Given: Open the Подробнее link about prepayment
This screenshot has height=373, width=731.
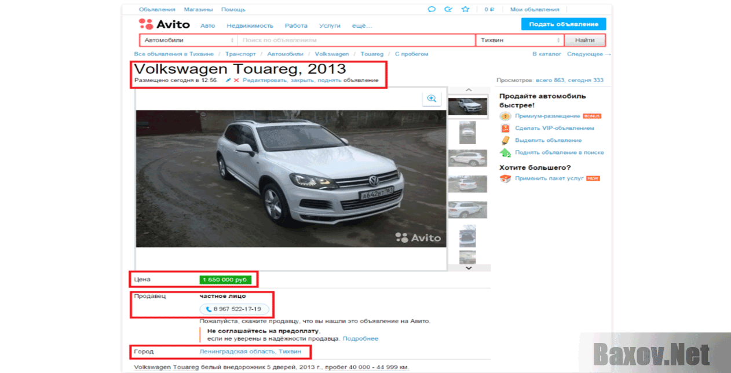Looking at the screenshot, I should point(360,339).
